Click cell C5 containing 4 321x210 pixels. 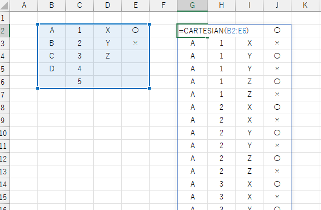(80, 69)
